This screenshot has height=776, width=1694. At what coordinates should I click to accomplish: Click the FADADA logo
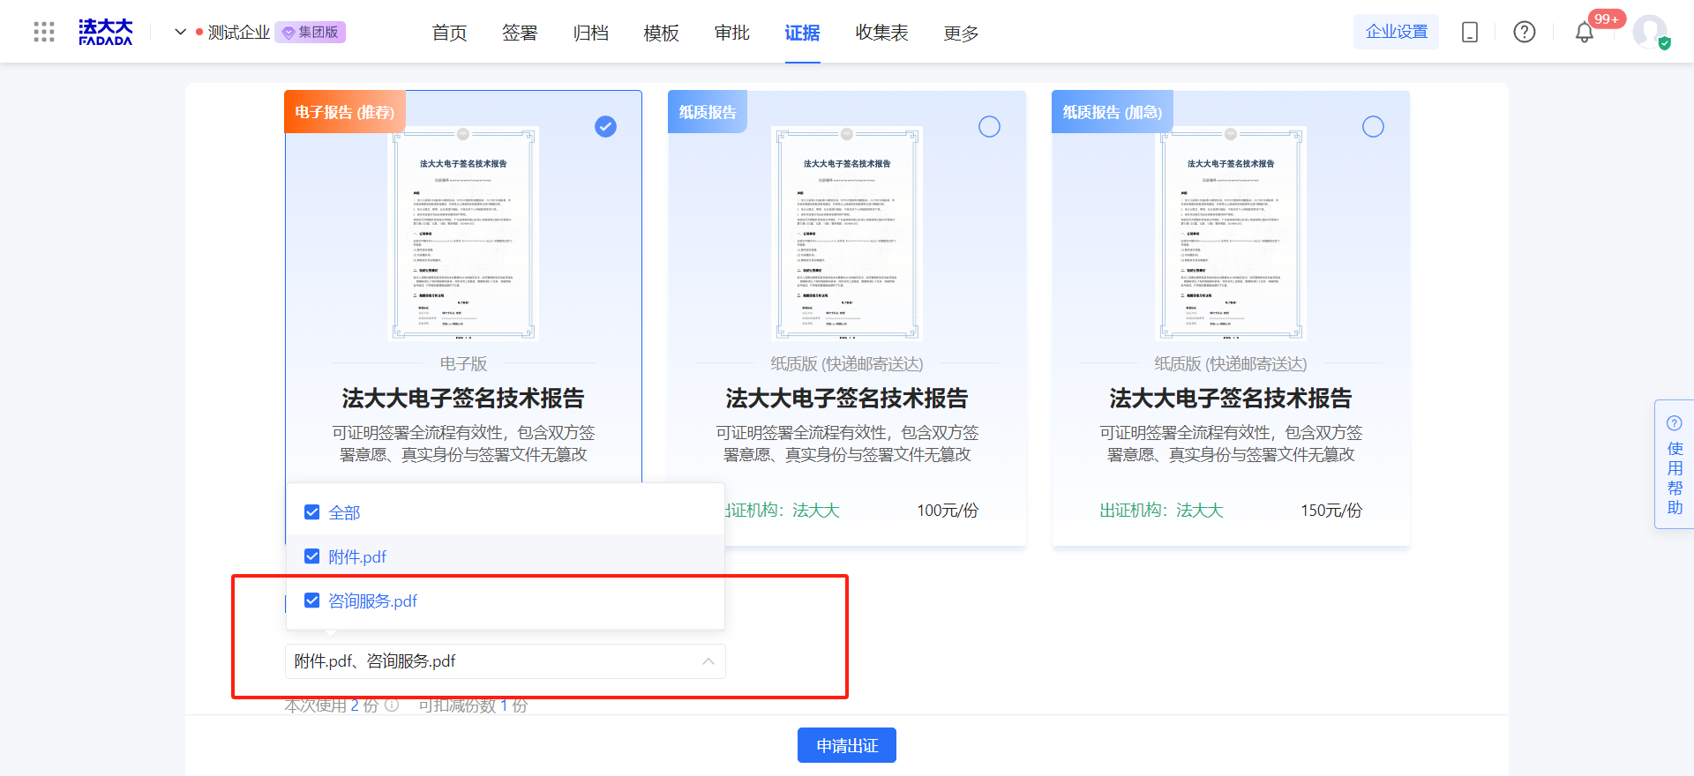click(x=105, y=33)
